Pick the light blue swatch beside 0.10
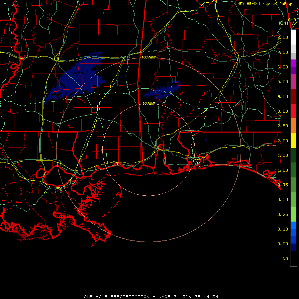This screenshot has width=299, height=299. (x=293, y=225)
